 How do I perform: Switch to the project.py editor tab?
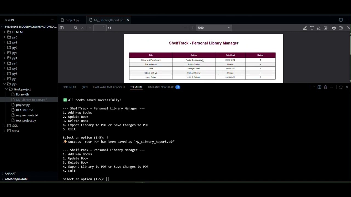click(x=72, y=20)
